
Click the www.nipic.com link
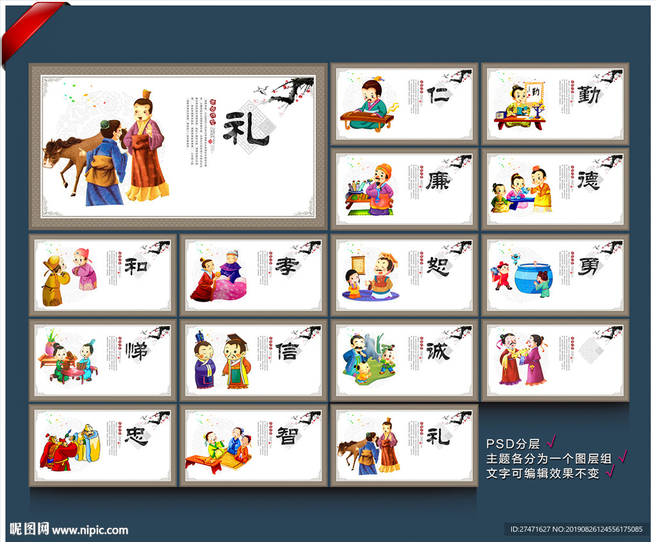click(x=90, y=530)
